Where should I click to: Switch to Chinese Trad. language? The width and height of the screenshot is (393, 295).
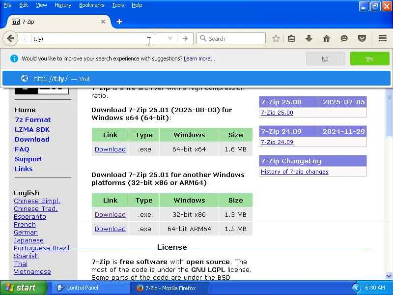click(35, 208)
